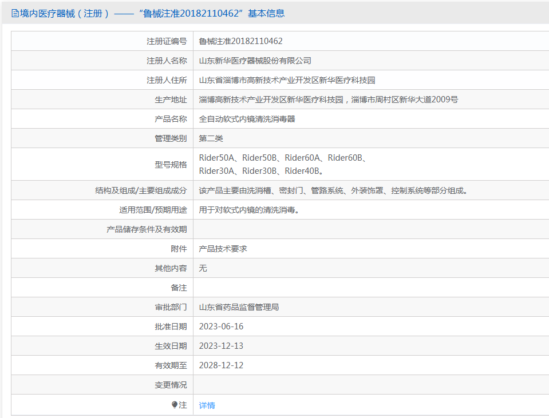This screenshot has width=549, height=418.
Task: Click the structure description starting 该产品主要由洗消槽
Action: (x=333, y=190)
